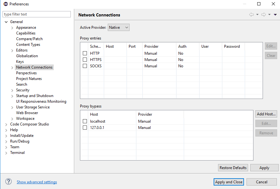Viewport: 280px width, 189px height.
Task: Click the forward navigation arrow icon
Action: click(x=263, y=15)
